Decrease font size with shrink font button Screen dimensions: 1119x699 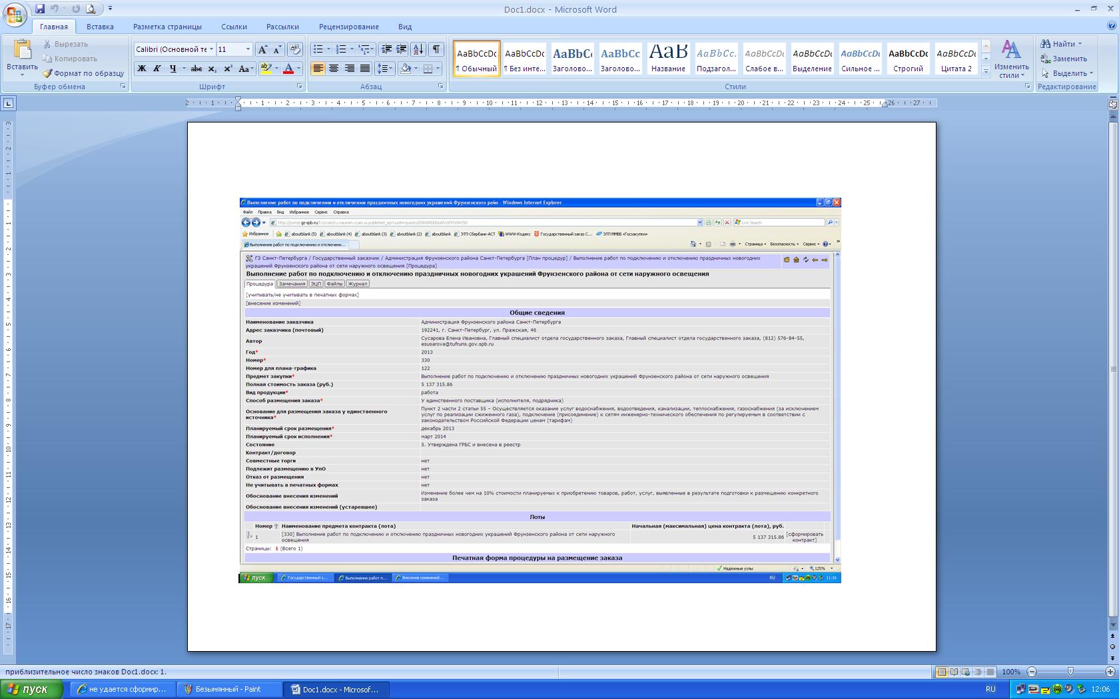(277, 49)
